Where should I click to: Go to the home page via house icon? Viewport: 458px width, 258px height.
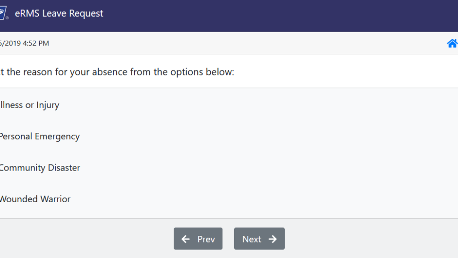pyautogui.click(x=452, y=43)
